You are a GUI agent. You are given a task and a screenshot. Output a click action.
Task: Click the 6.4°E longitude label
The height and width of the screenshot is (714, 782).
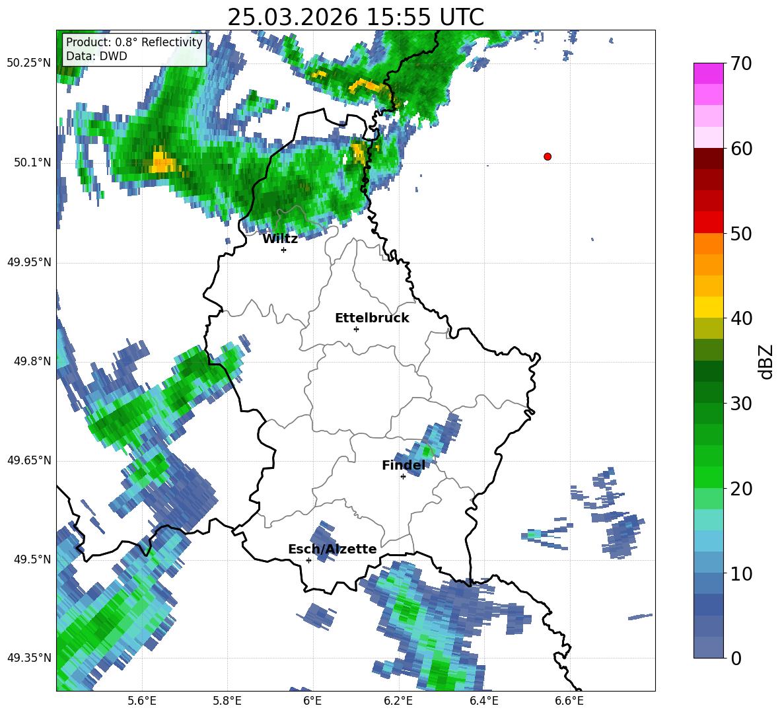(483, 701)
